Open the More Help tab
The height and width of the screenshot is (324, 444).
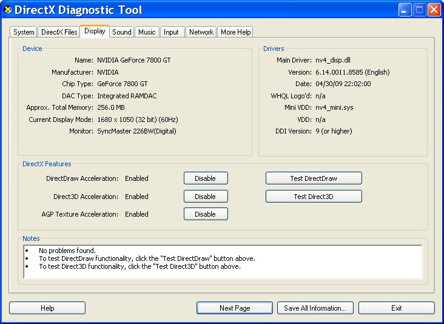point(235,32)
